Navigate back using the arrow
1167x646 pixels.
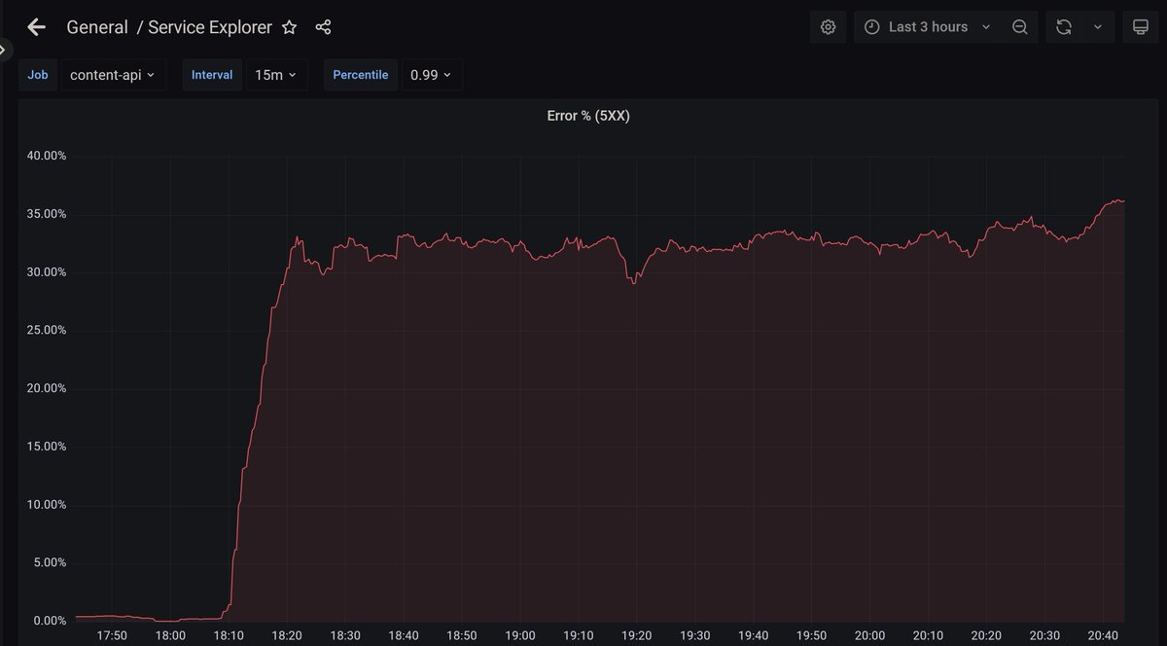[36, 26]
